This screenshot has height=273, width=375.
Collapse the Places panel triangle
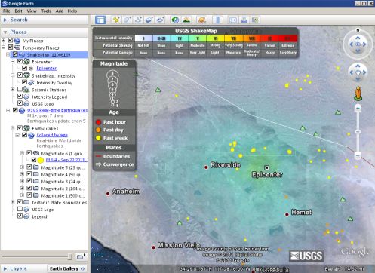(5, 32)
